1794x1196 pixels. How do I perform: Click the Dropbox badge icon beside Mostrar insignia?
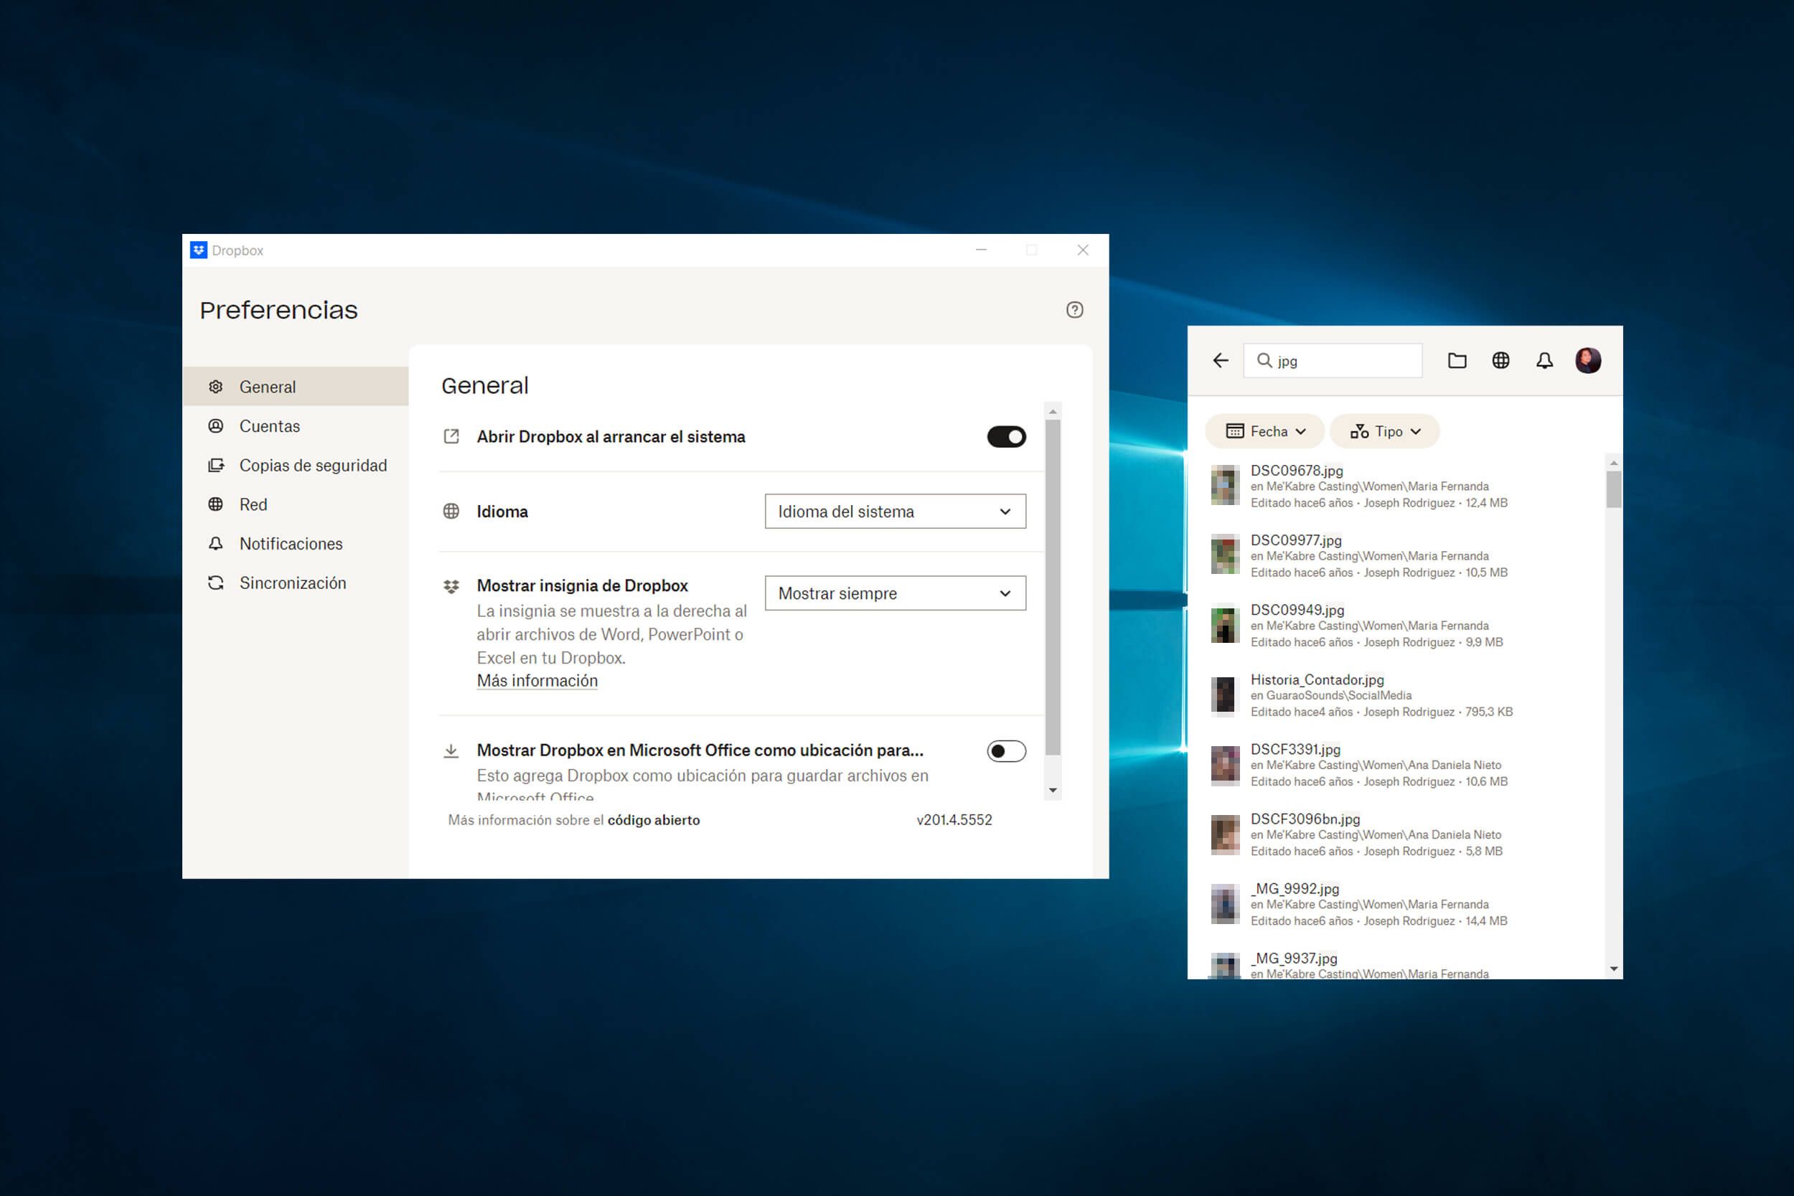pos(451,585)
